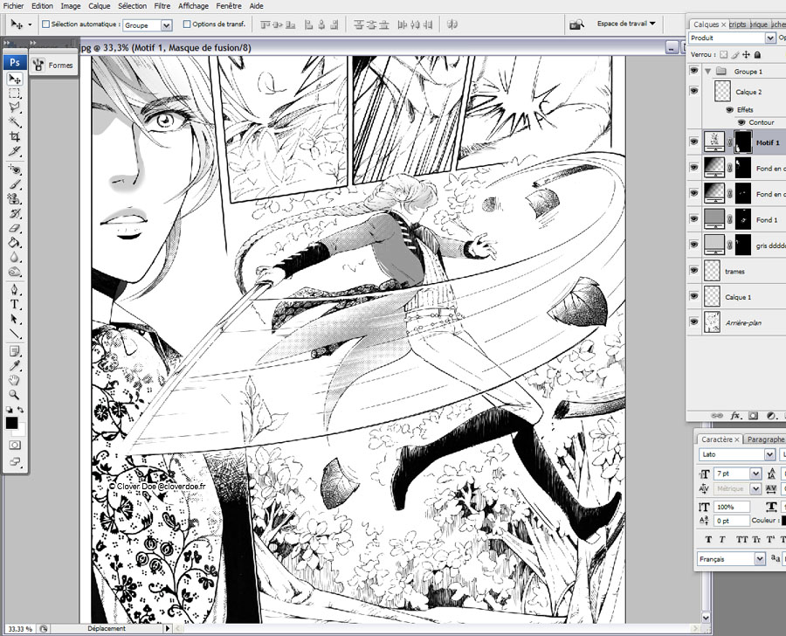Select the Magic Wand tool
Image resolution: width=786 pixels, height=636 pixels.
pyautogui.click(x=15, y=122)
